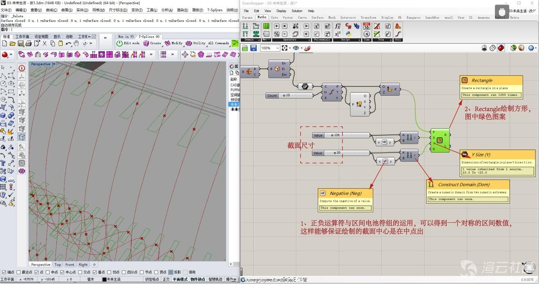Switch to the Top viewport tab
This screenshot has height=284, width=539.
(58, 265)
